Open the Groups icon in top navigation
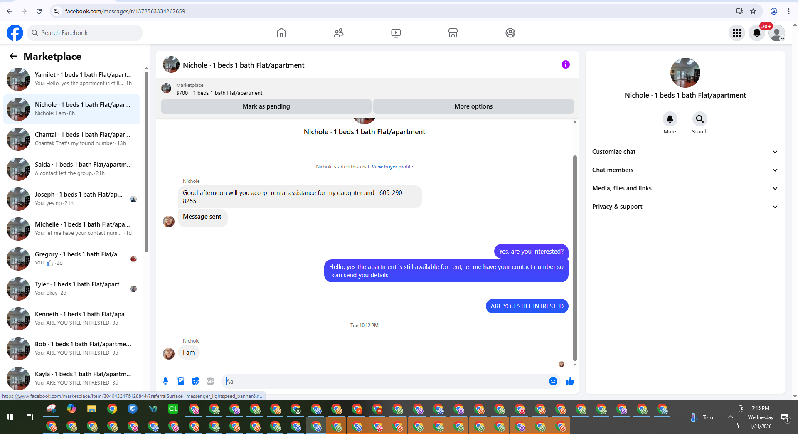798x434 pixels. pos(510,33)
